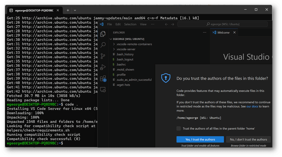Image resolution: width=282 pixels, height=157 pixels.
Task: Go back using the left arrow in VS Code
Action: (x=166, y=24)
